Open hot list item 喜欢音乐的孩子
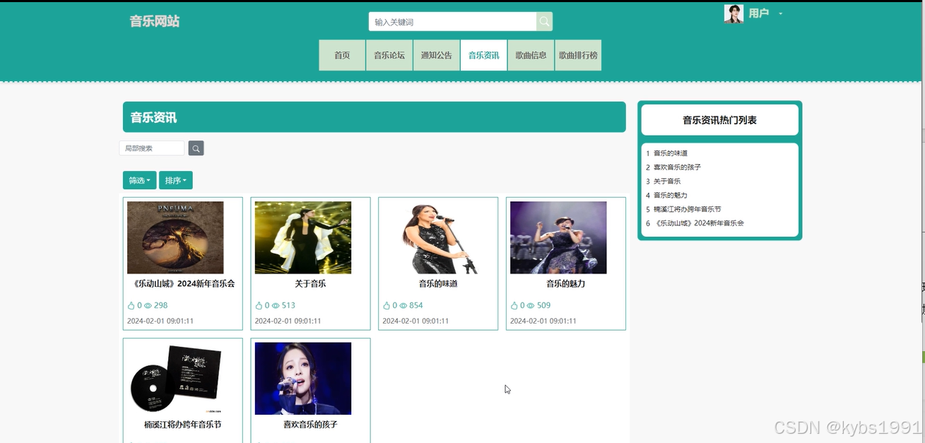This screenshot has width=925, height=443. [x=677, y=167]
